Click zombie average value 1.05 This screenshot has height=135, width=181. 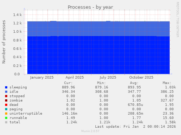(137, 100)
